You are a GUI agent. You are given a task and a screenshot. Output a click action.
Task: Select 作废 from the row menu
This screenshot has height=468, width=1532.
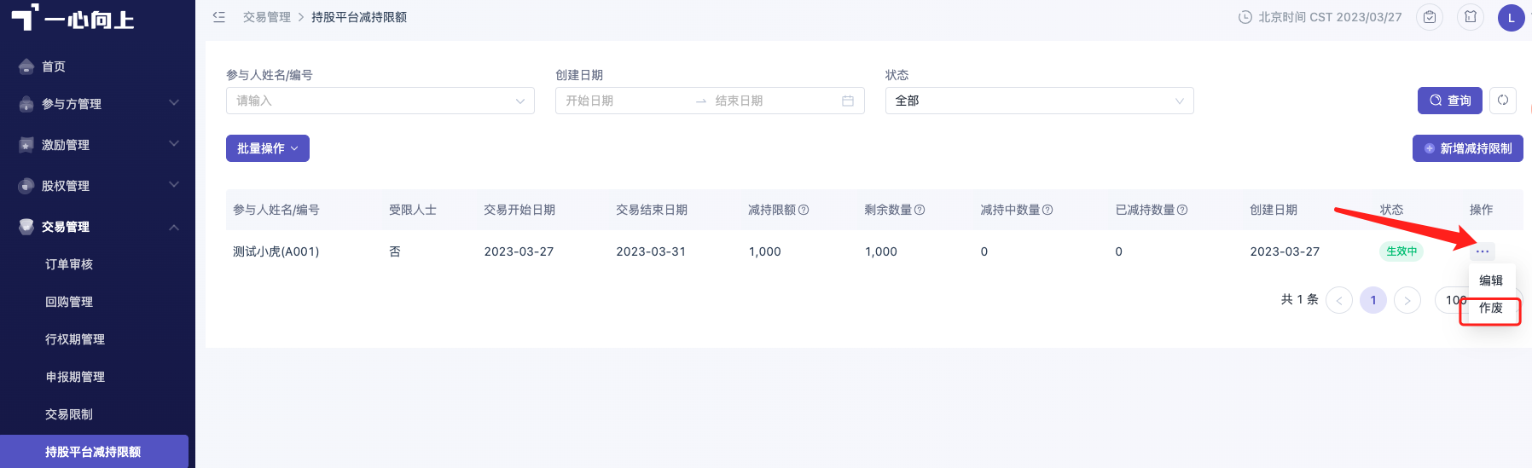(1491, 309)
